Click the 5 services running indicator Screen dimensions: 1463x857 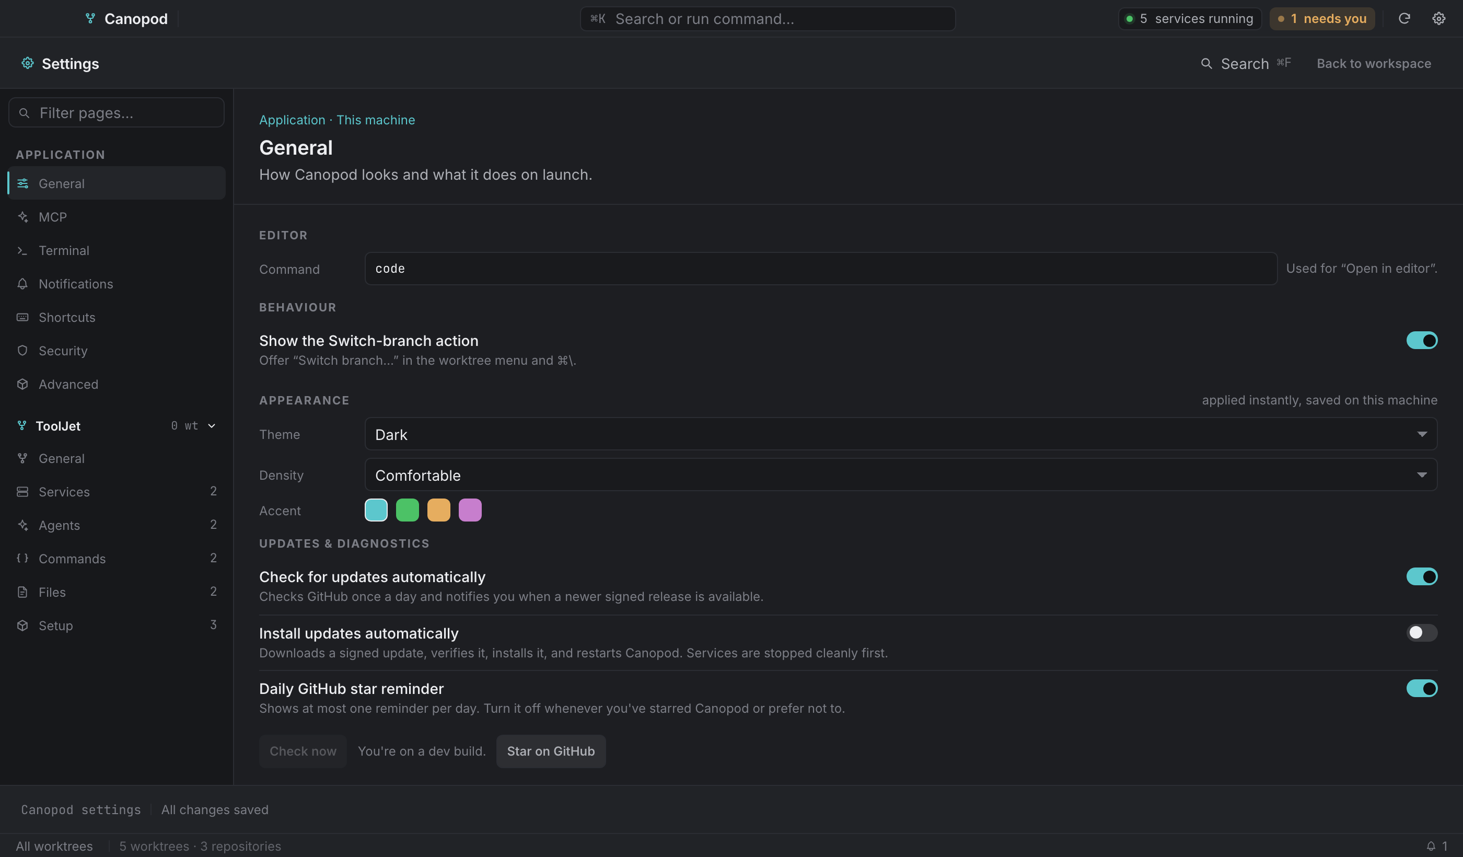point(1189,19)
